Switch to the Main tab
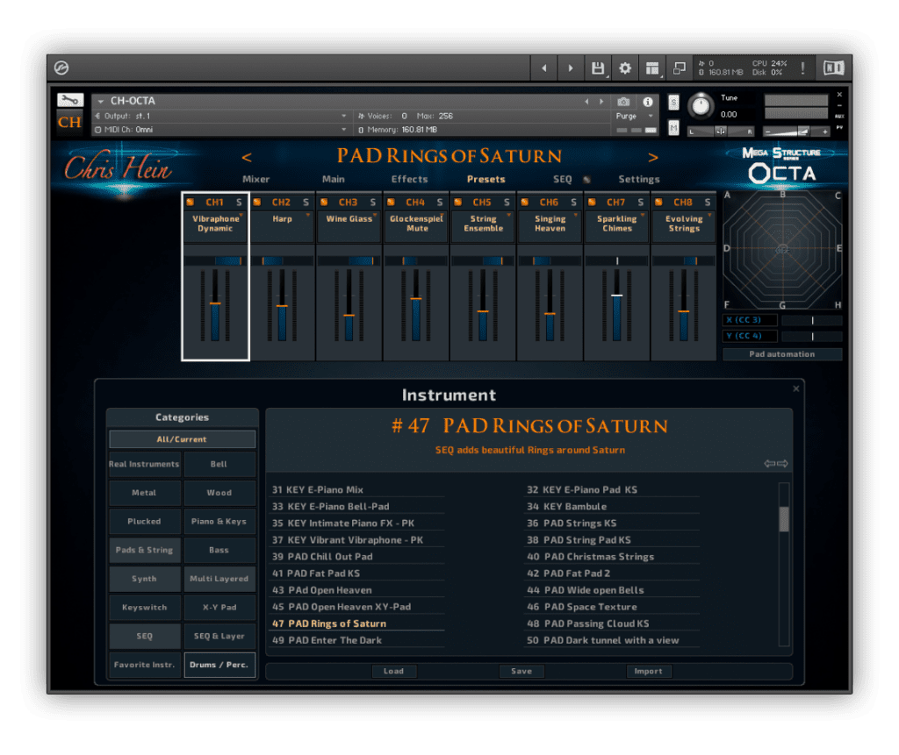The height and width of the screenshot is (755, 899). [333, 179]
